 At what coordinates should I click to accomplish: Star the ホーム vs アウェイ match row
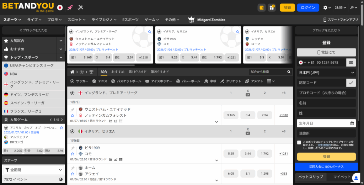click(73, 174)
